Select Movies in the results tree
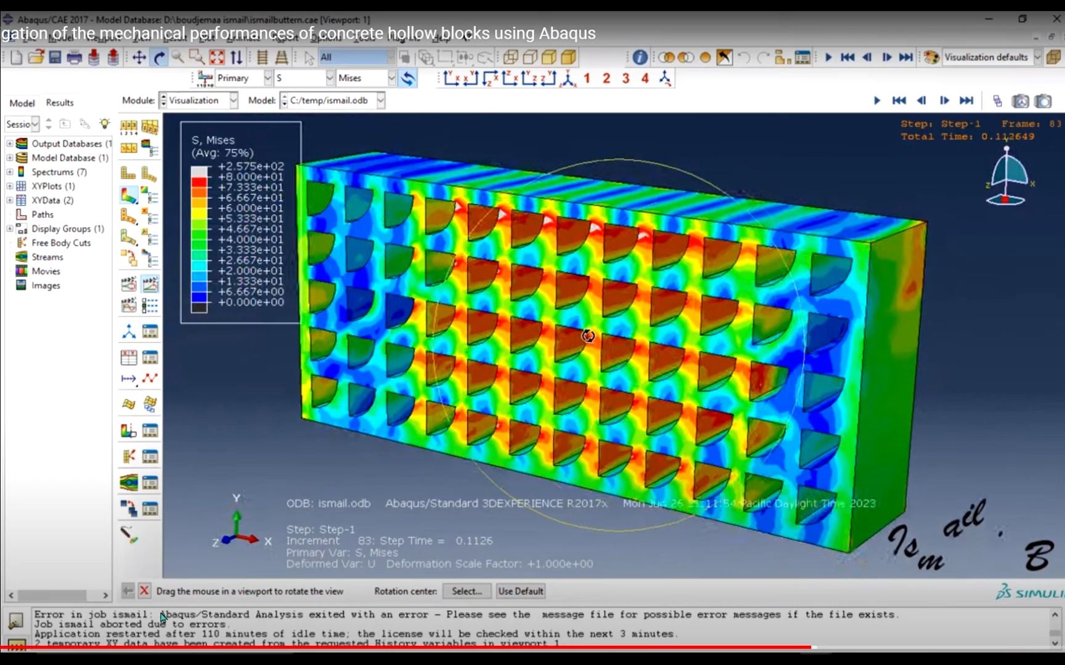The image size is (1065, 665). 46,271
